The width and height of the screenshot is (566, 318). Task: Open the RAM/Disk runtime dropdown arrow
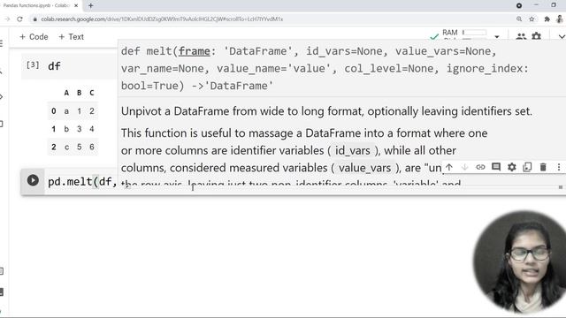[497, 37]
